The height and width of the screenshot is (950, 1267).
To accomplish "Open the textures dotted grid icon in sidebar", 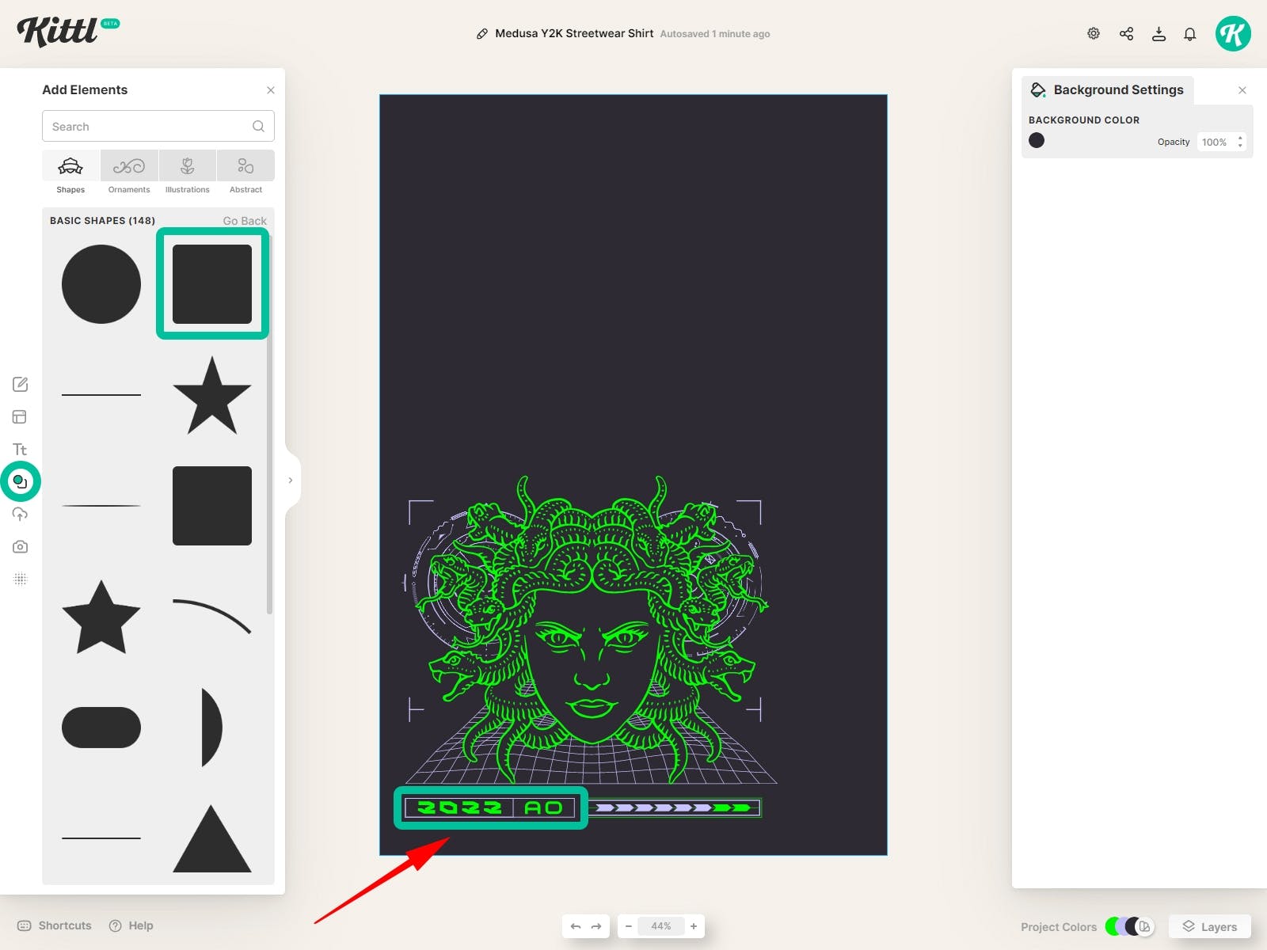I will point(21,579).
